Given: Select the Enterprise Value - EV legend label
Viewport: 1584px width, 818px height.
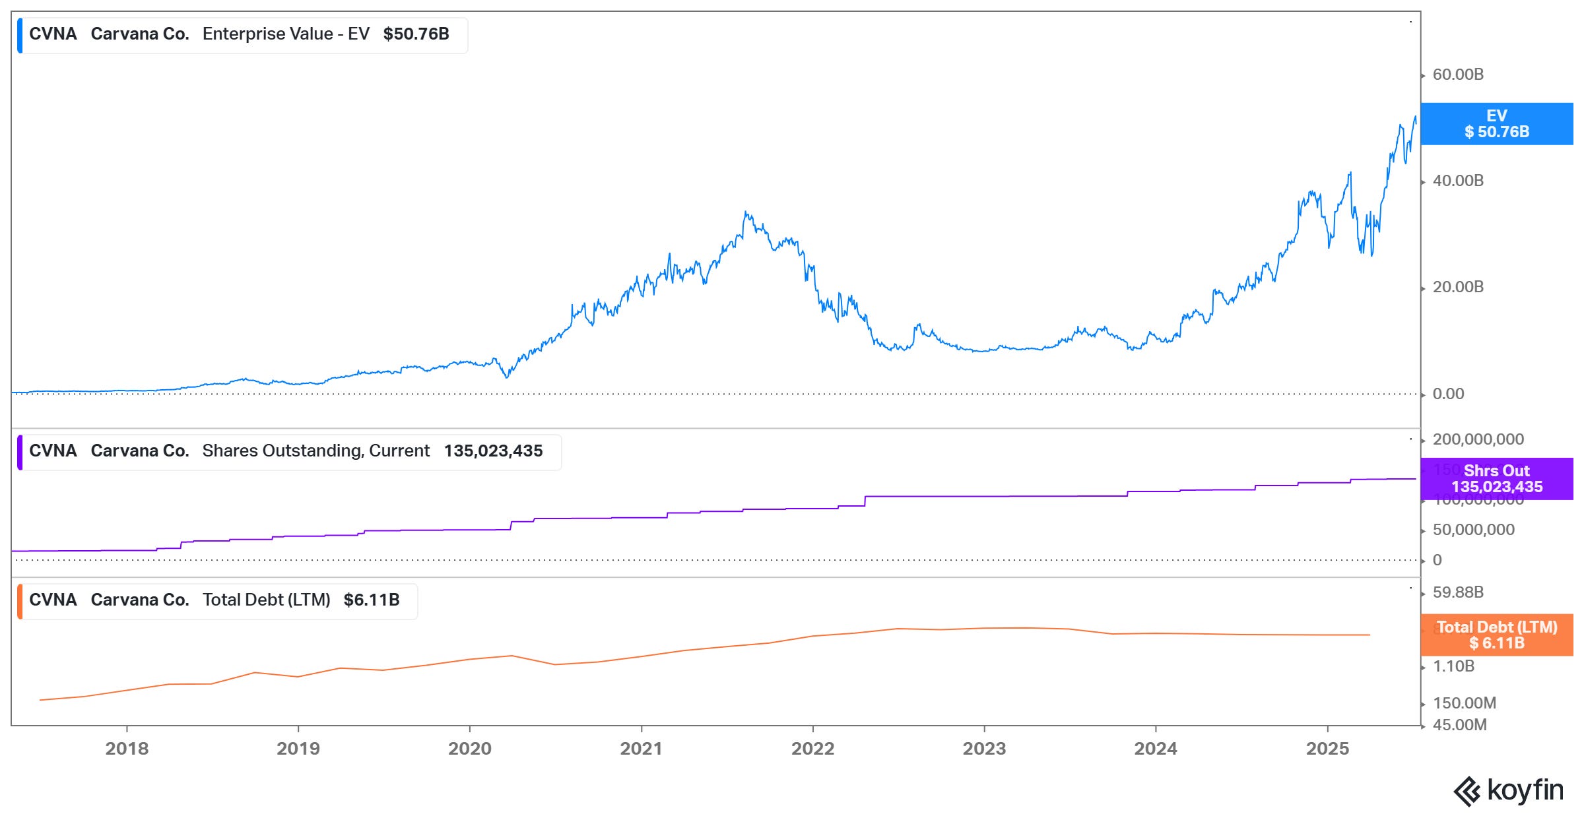Looking at the screenshot, I should [x=286, y=34].
